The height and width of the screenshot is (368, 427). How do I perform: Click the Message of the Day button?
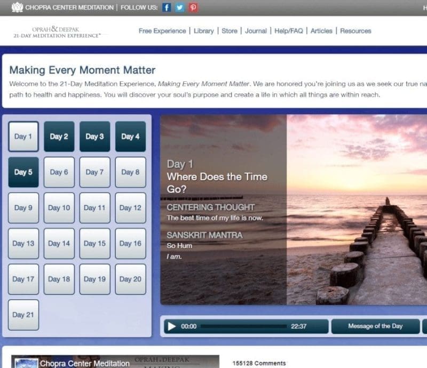376,326
